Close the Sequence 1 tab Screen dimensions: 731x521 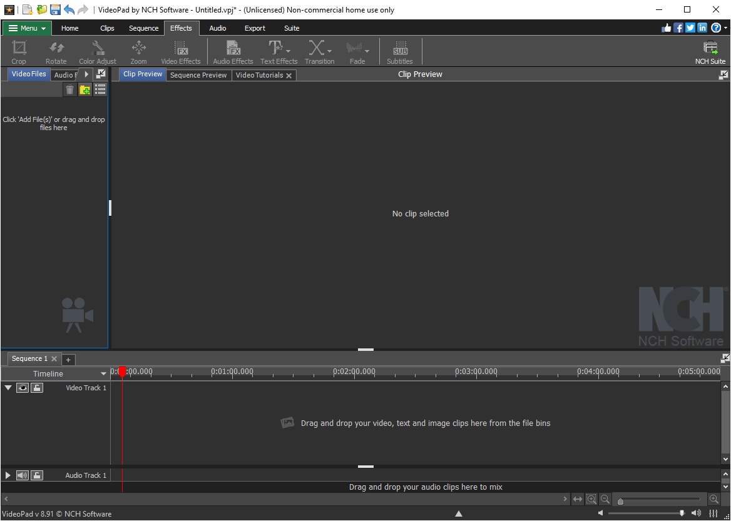(x=54, y=359)
